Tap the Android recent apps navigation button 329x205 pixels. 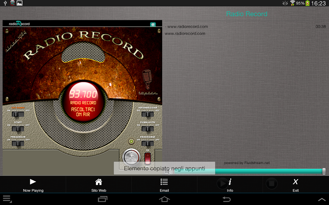(x=102, y=199)
